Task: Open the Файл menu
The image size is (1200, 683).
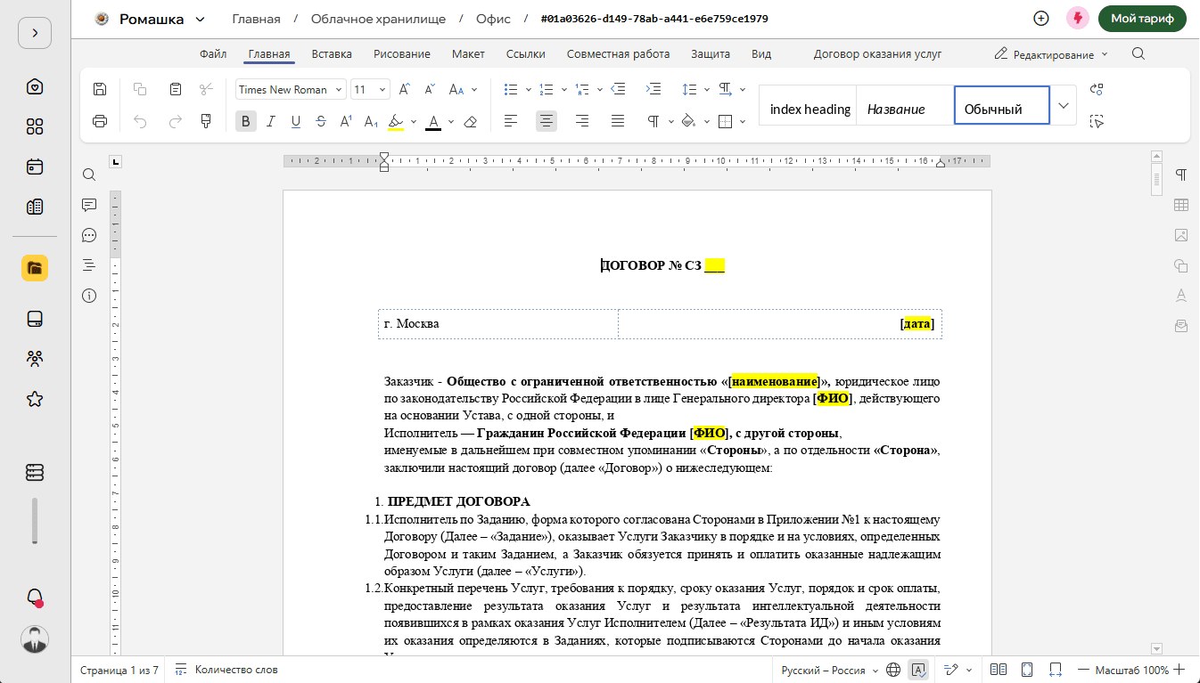Action: [x=213, y=53]
